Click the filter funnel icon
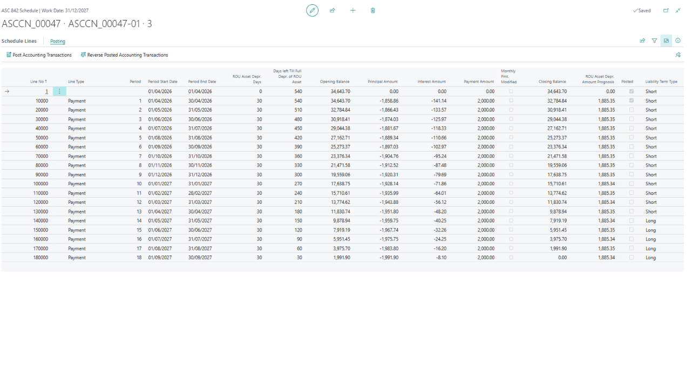The height and width of the screenshot is (389, 691). (654, 41)
